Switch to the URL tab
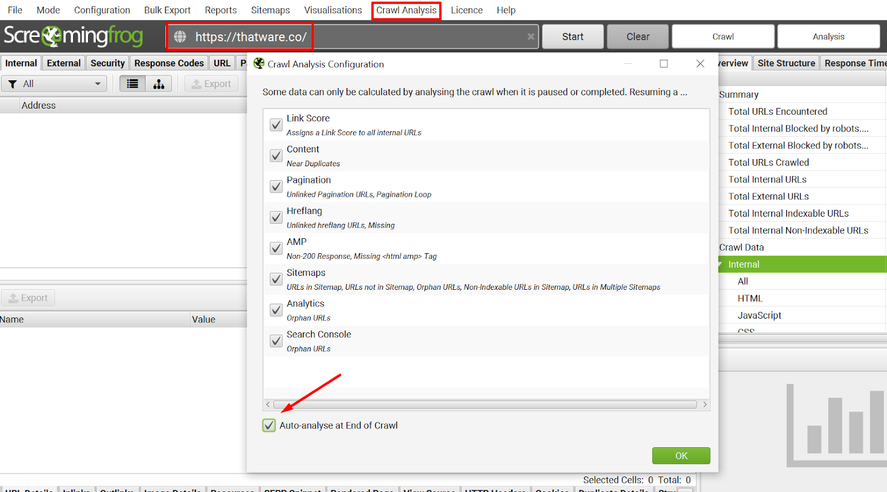The height and width of the screenshot is (492, 887). [x=222, y=63]
